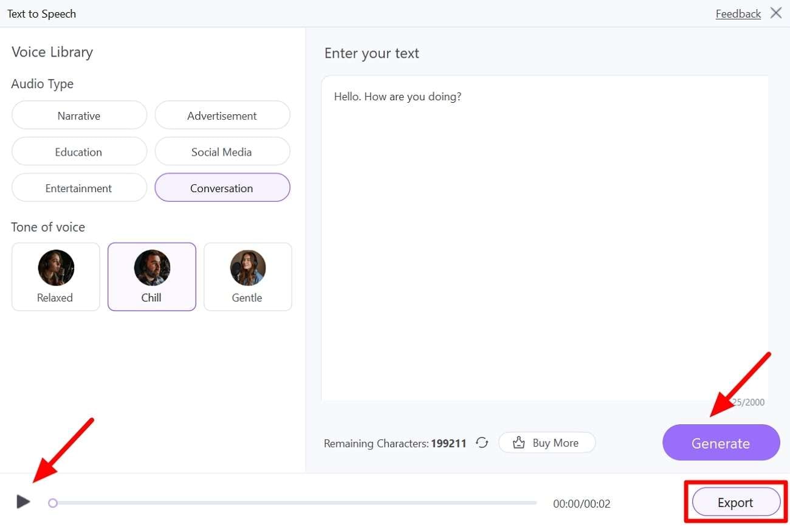Viewport: 790px width, 527px height.
Task: Export the generated speech
Action: (735, 503)
